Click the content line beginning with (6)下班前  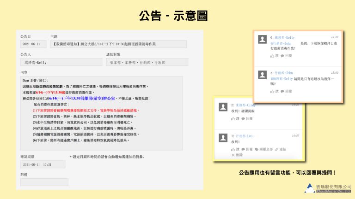coord(81,140)
